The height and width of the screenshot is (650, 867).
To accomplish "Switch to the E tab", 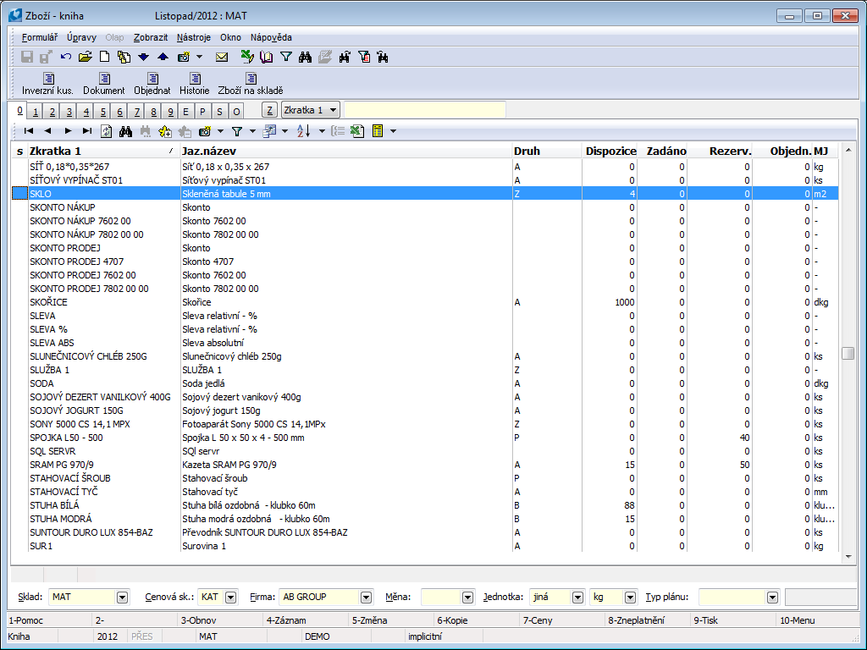I will click(x=185, y=112).
